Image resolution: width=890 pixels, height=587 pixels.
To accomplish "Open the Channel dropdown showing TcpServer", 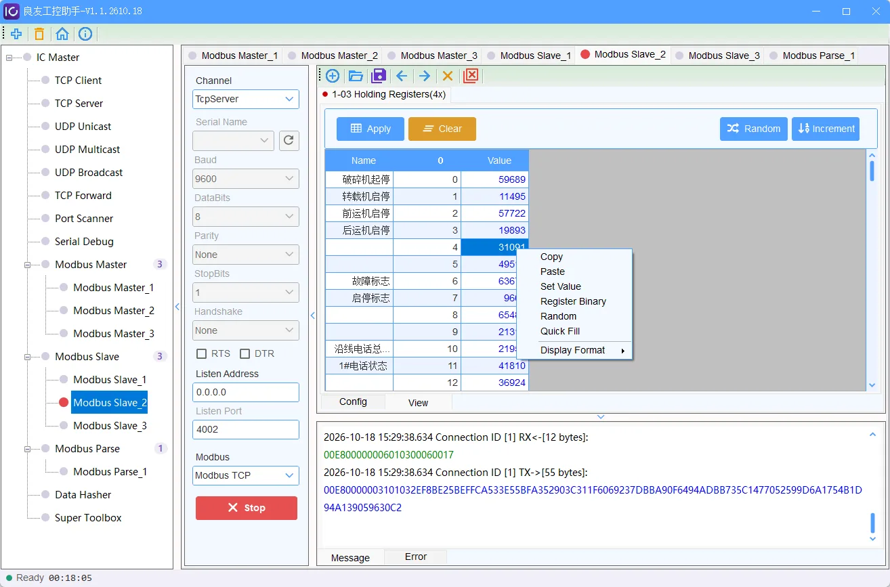I will [x=246, y=99].
